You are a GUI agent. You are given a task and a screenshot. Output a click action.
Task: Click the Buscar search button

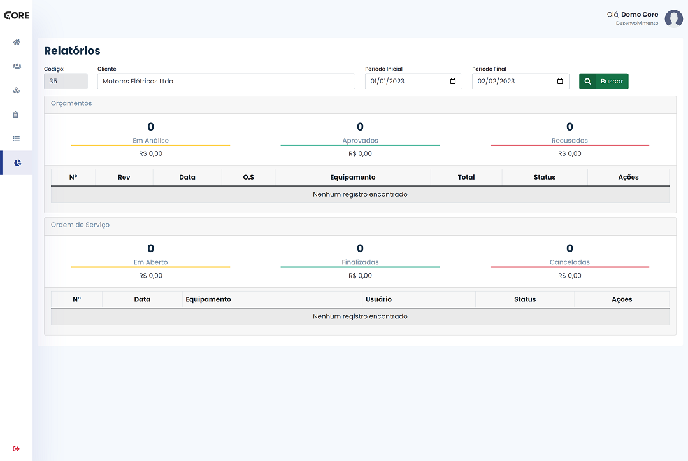coord(604,81)
